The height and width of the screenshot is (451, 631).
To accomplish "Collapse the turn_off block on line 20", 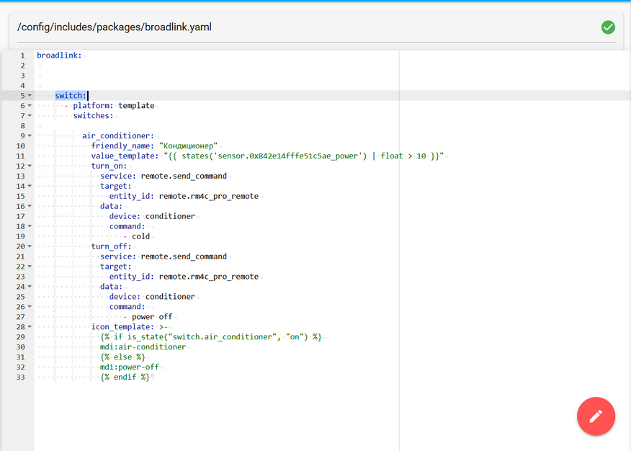I will point(30,246).
